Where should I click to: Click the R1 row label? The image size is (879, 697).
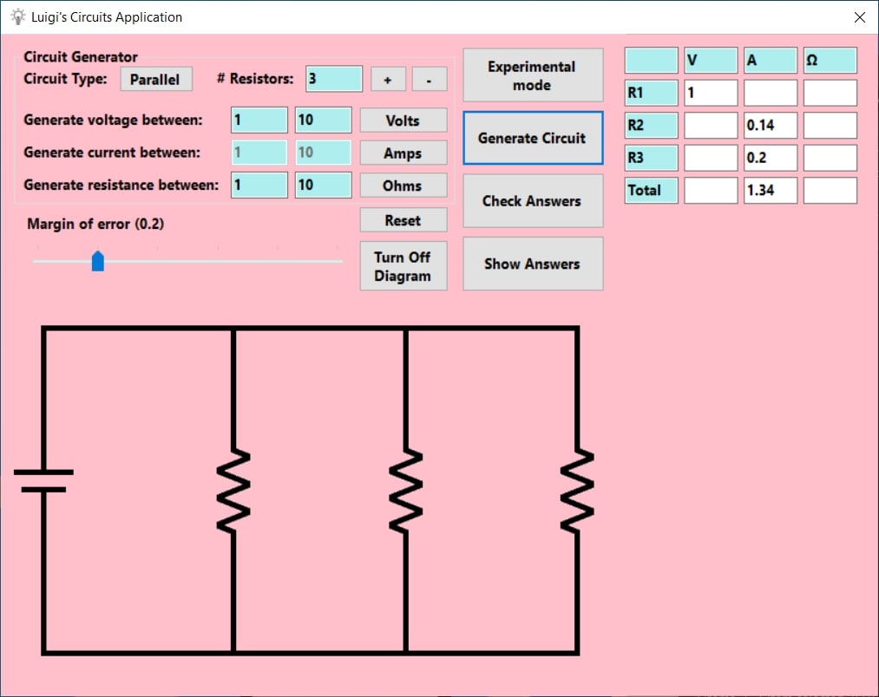click(x=652, y=93)
